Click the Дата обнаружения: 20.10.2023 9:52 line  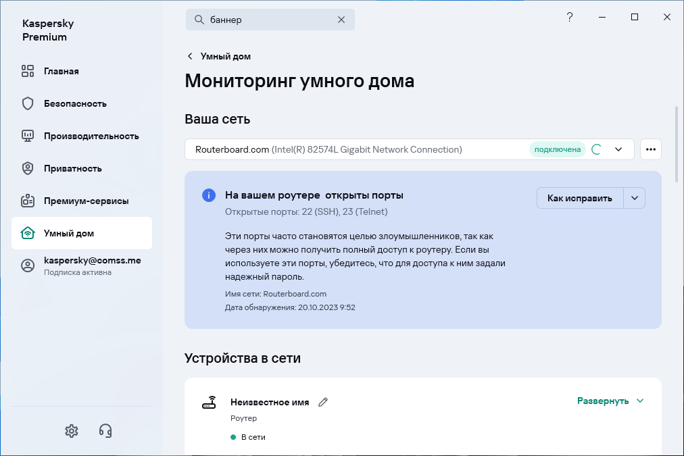[x=290, y=307]
